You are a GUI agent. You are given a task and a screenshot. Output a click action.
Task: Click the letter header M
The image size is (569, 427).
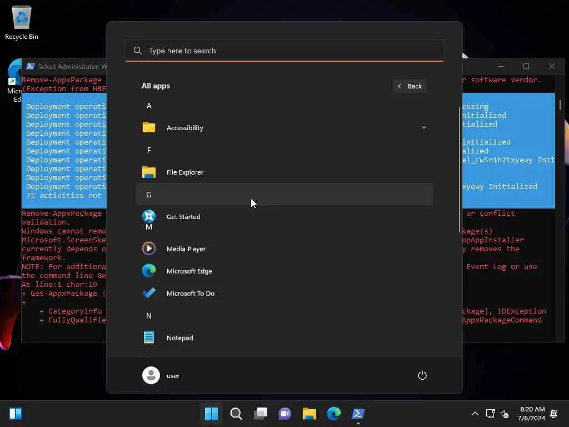pos(149,227)
